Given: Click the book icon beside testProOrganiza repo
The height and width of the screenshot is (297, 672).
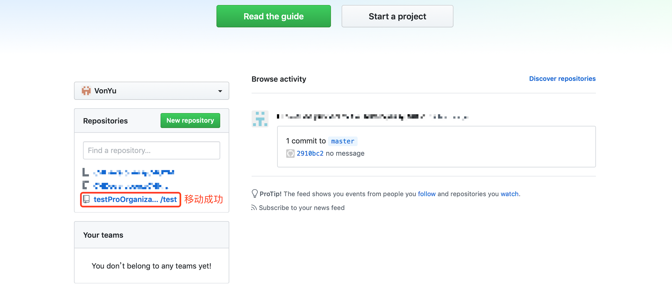Looking at the screenshot, I should click(x=86, y=199).
